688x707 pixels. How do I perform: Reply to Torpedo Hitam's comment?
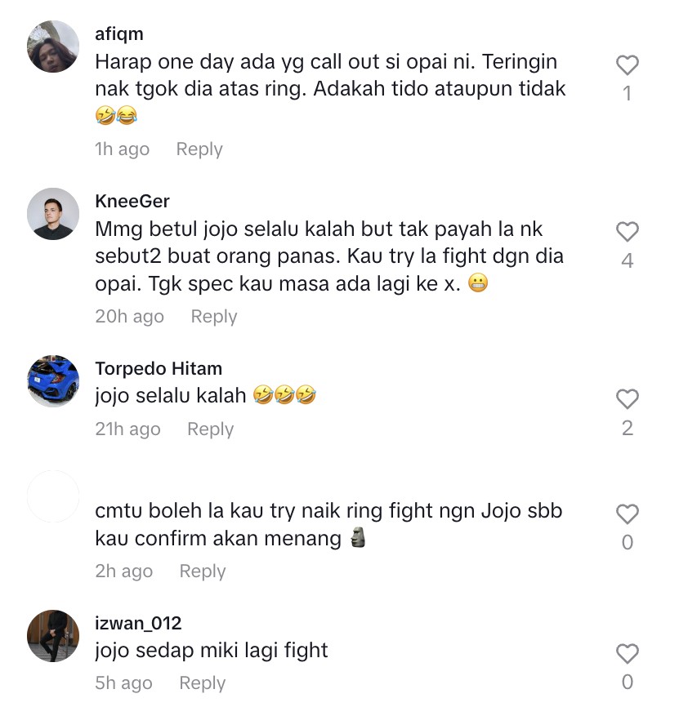210,429
